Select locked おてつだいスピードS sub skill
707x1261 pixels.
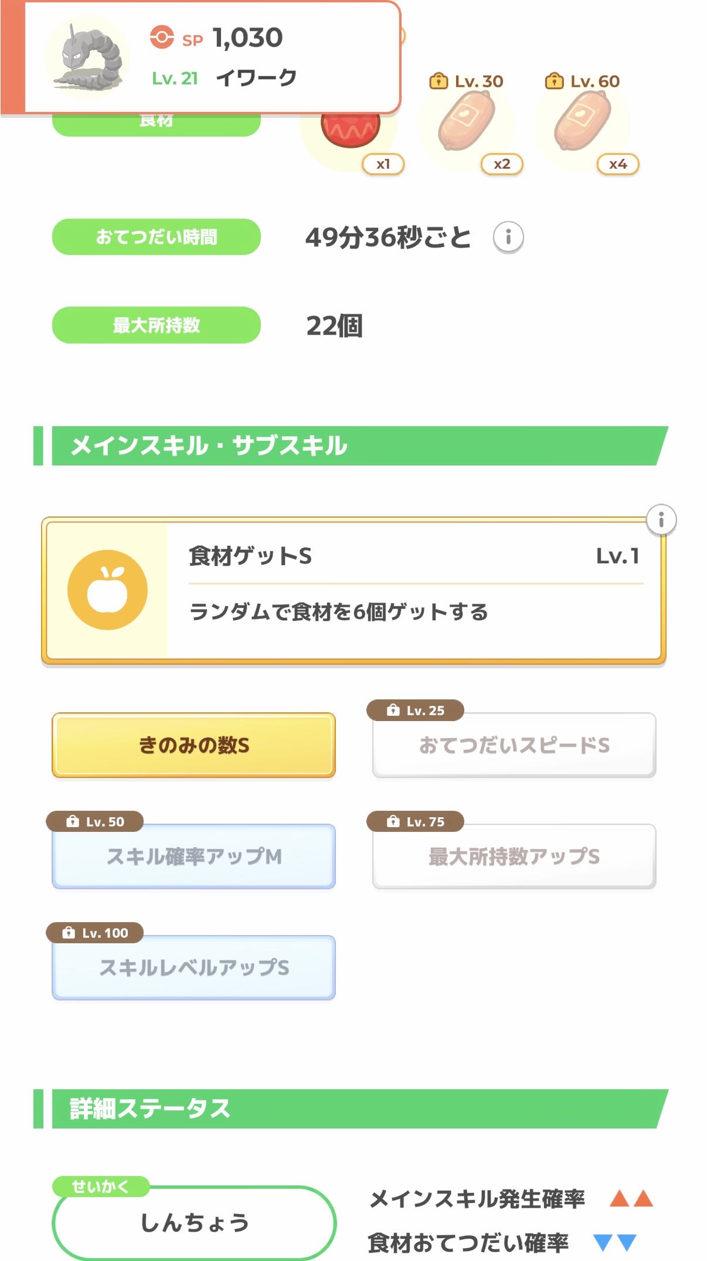514,745
